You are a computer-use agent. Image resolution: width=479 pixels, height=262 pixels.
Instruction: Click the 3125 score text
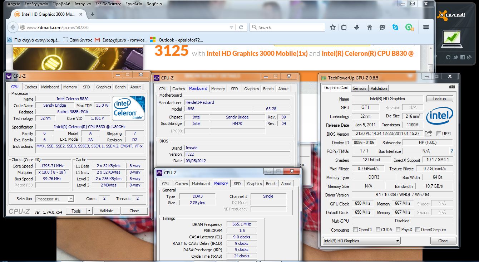[x=171, y=51]
